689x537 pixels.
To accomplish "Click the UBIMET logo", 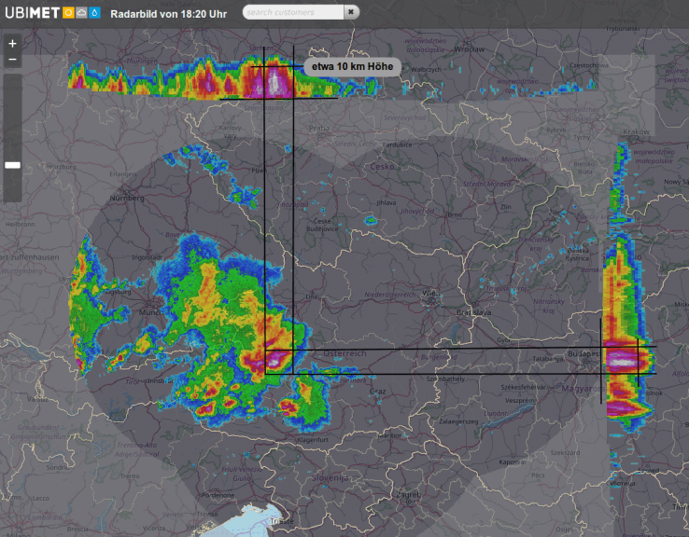I will [32, 13].
